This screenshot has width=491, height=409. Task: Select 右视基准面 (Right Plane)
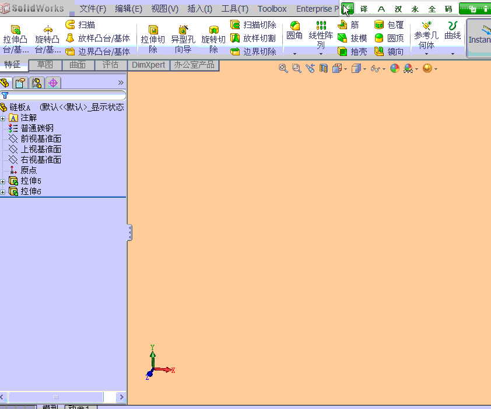35,159
